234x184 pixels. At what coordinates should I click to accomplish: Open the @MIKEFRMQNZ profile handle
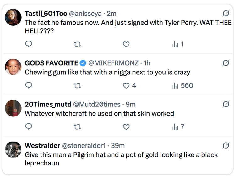point(113,63)
